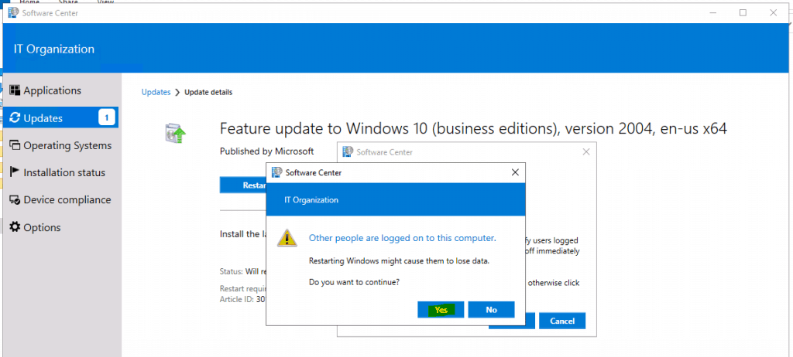The height and width of the screenshot is (357, 793).
Task: Go to Installation status page
Action: click(x=60, y=172)
